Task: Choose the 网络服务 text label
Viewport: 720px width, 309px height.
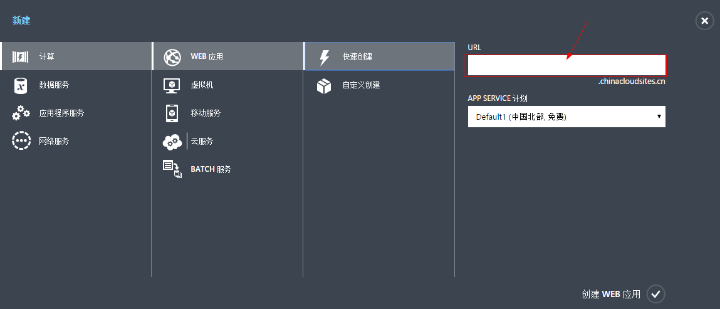Action: pos(54,142)
